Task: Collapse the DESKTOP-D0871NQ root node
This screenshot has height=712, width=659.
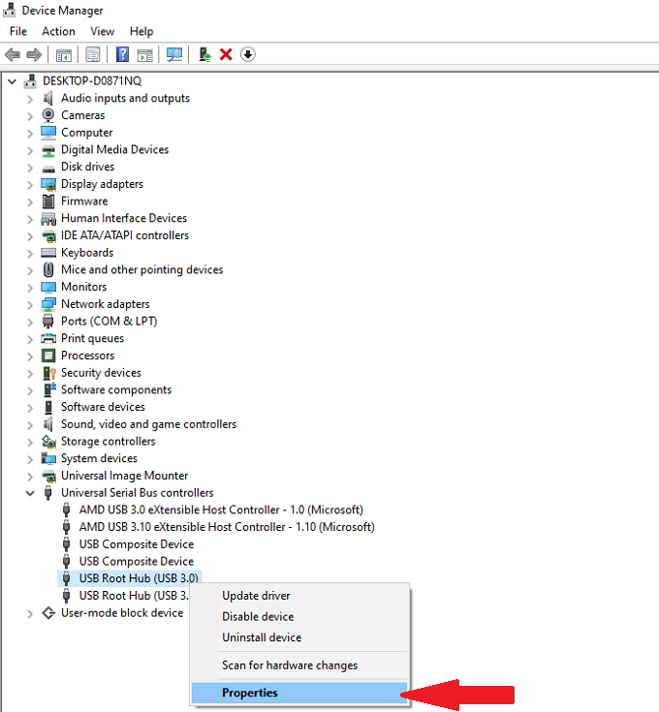Action: 13,81
